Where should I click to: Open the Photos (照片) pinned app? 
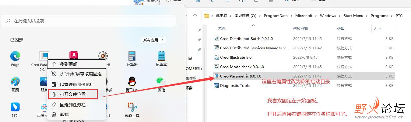44,81
